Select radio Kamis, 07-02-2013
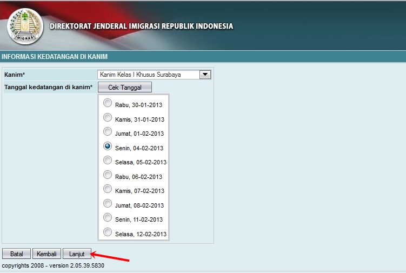Screen dimensions: 406x273 pyautogui.click(x=108, y=189)
